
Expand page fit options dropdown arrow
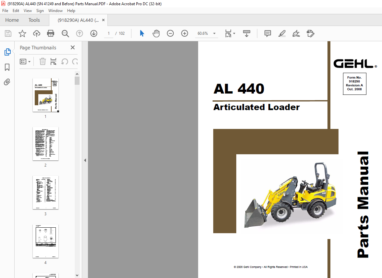point(234,33)
